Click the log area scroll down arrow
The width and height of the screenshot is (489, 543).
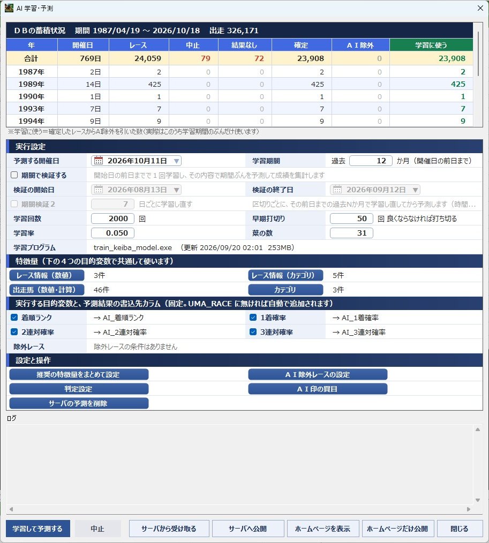478,500
